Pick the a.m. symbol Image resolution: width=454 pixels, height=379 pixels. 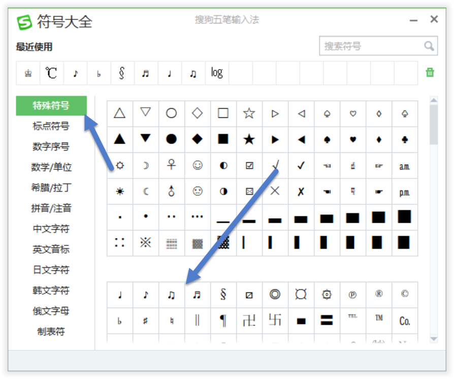(x=405, y=165)
